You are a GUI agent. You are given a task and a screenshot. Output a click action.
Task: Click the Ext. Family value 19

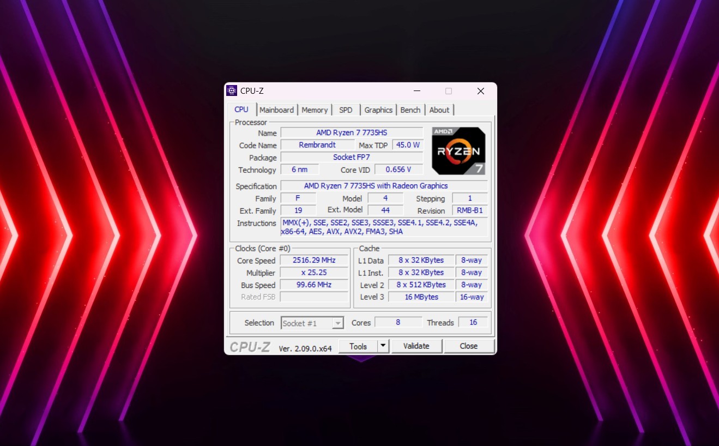[x=298, y=210]
